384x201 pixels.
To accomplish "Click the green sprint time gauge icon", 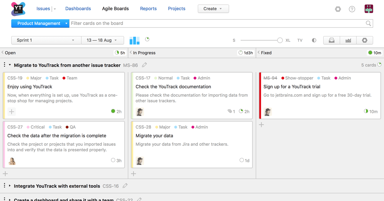I will (x=147, y=39).
